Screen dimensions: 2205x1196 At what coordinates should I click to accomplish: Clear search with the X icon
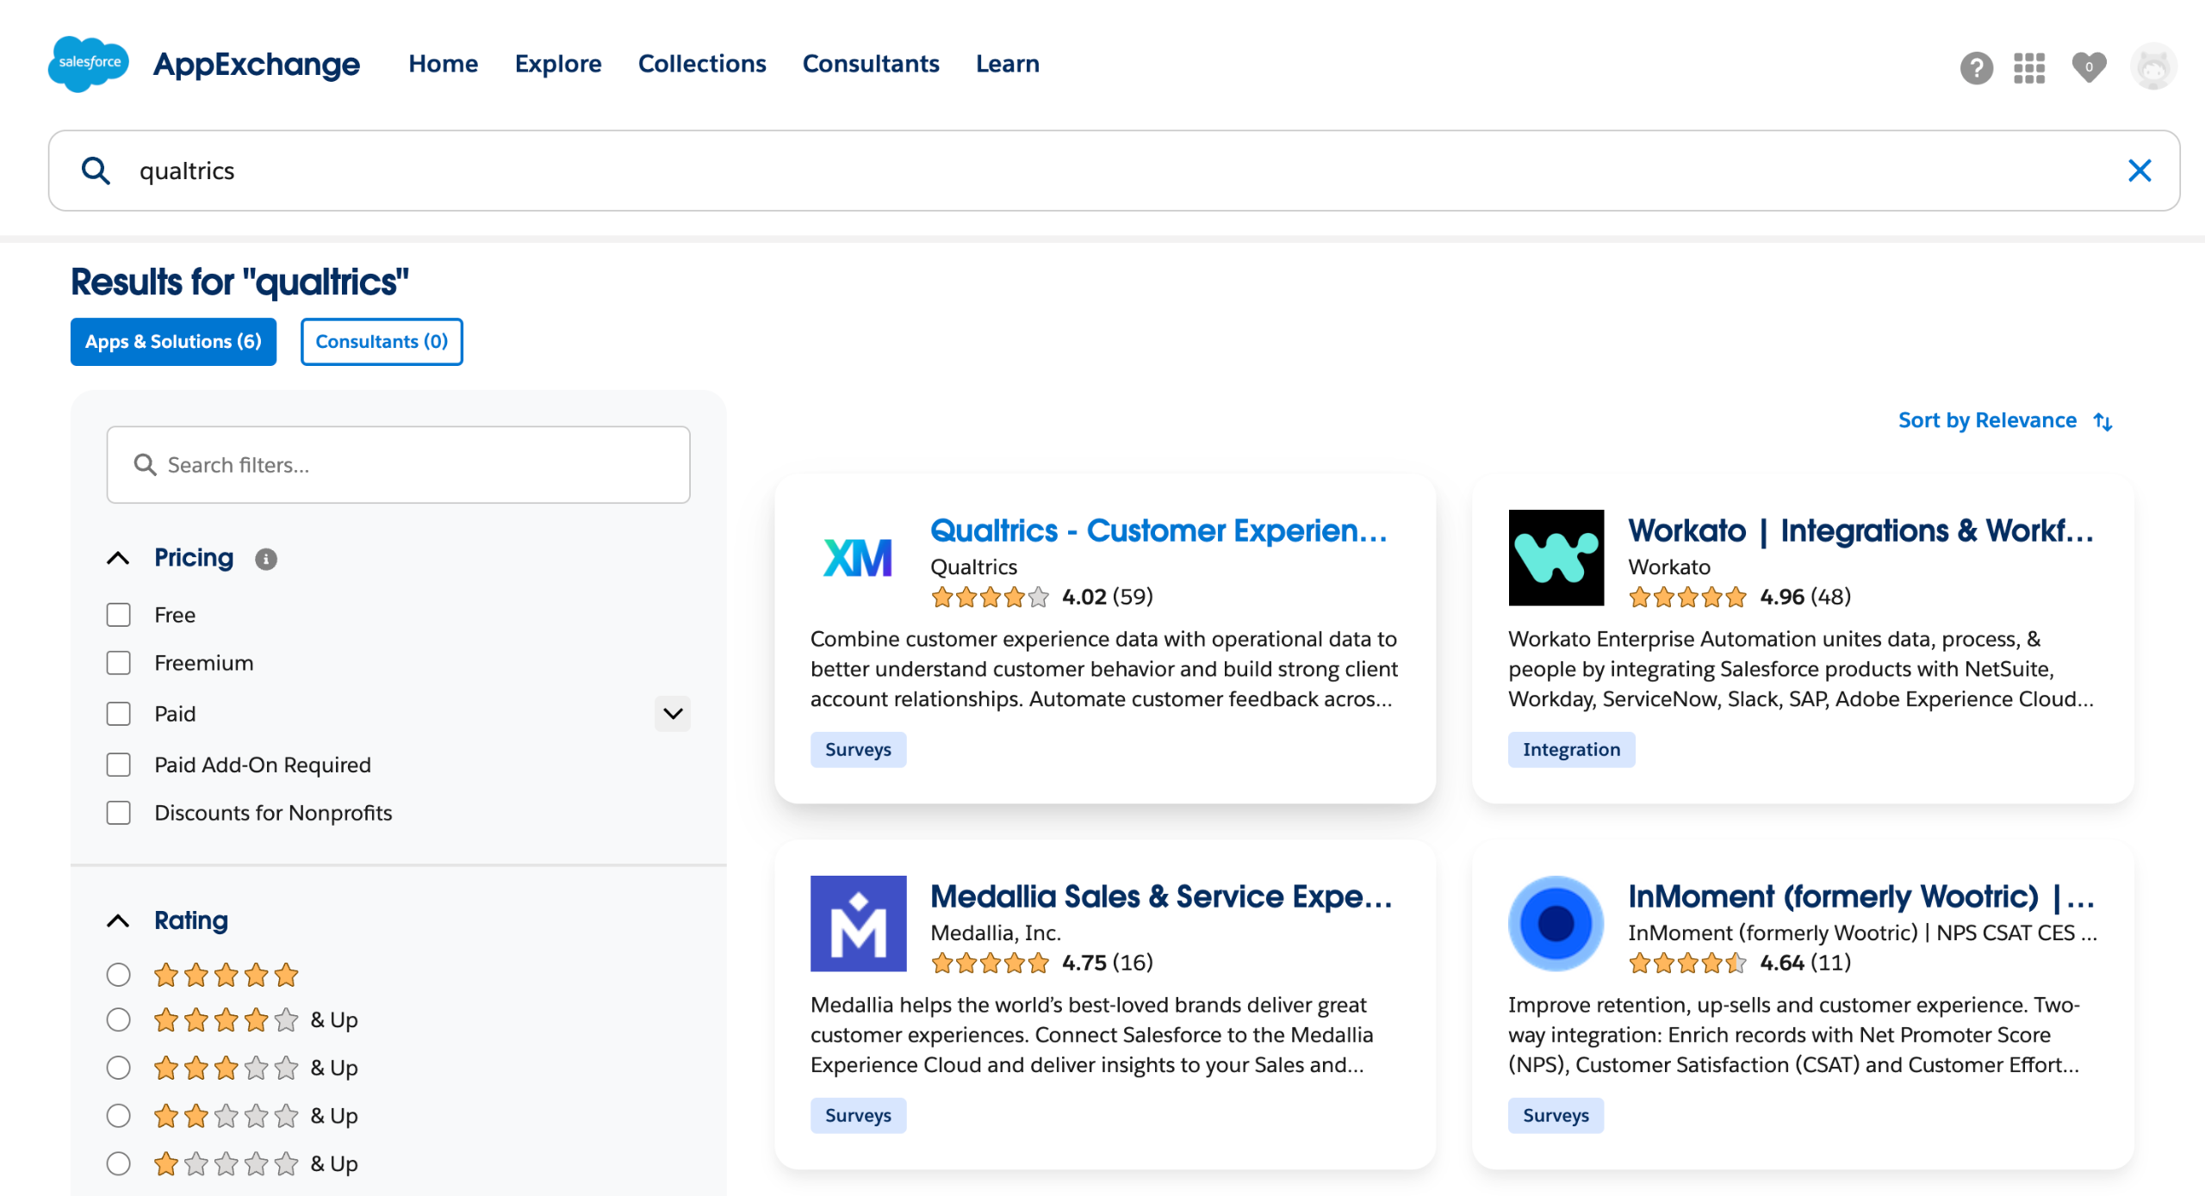[x=2139, y=170]
